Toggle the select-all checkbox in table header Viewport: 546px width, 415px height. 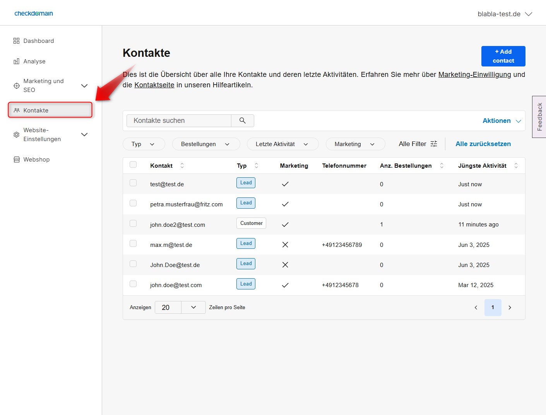[x=133, y=165]
